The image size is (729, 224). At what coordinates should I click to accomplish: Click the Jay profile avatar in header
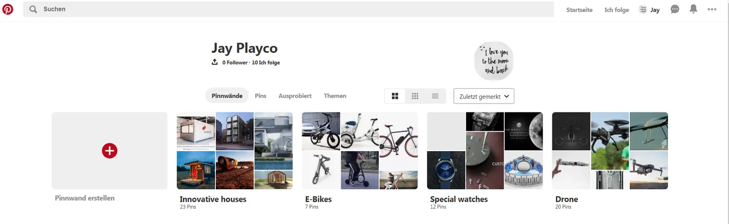643,10
